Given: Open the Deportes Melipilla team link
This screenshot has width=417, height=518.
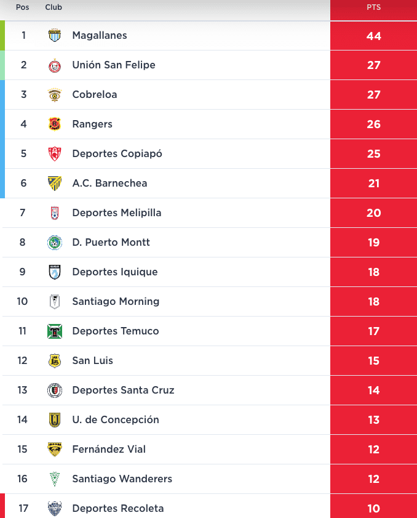Looking at the screenshot, I should pyautogui.click(x=117, y=212).
